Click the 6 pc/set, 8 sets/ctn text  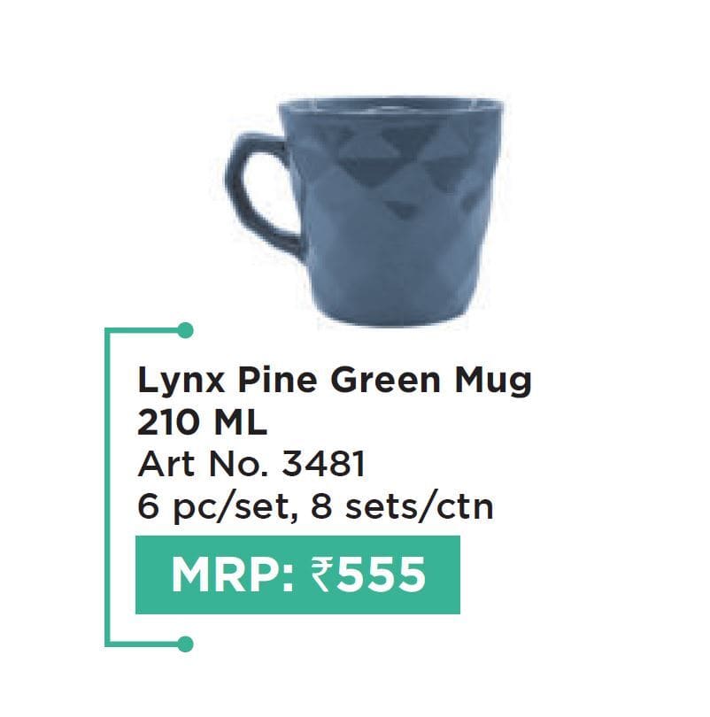click(315, 507)
